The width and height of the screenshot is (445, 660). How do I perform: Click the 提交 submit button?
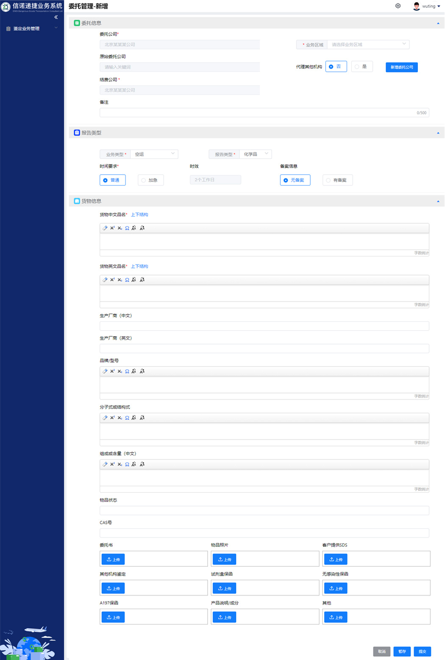(x=422, y=652)
